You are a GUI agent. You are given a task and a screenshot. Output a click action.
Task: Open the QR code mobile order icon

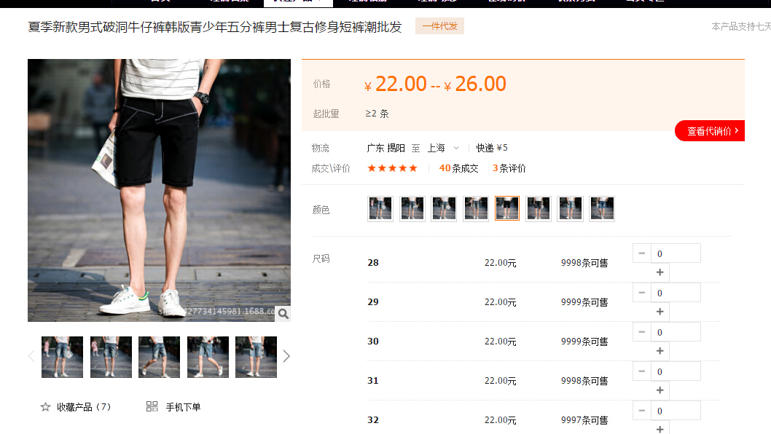point(152,406)
